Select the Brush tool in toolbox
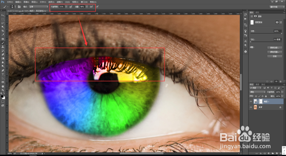This screenshot has height=156, width=286. pyautogui.click(x=3, y=43)
